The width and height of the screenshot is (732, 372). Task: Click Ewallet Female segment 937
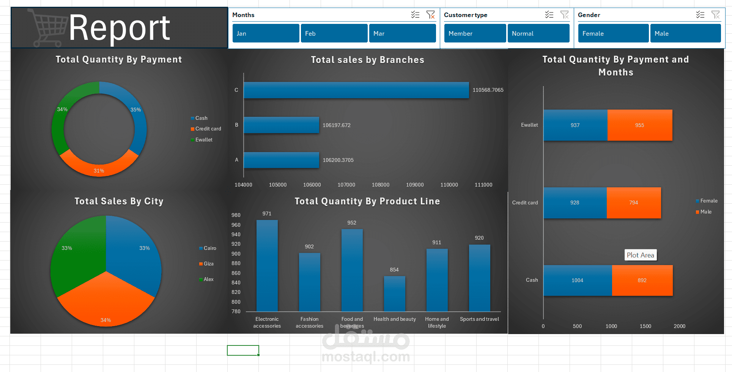[x=575, y=125]
